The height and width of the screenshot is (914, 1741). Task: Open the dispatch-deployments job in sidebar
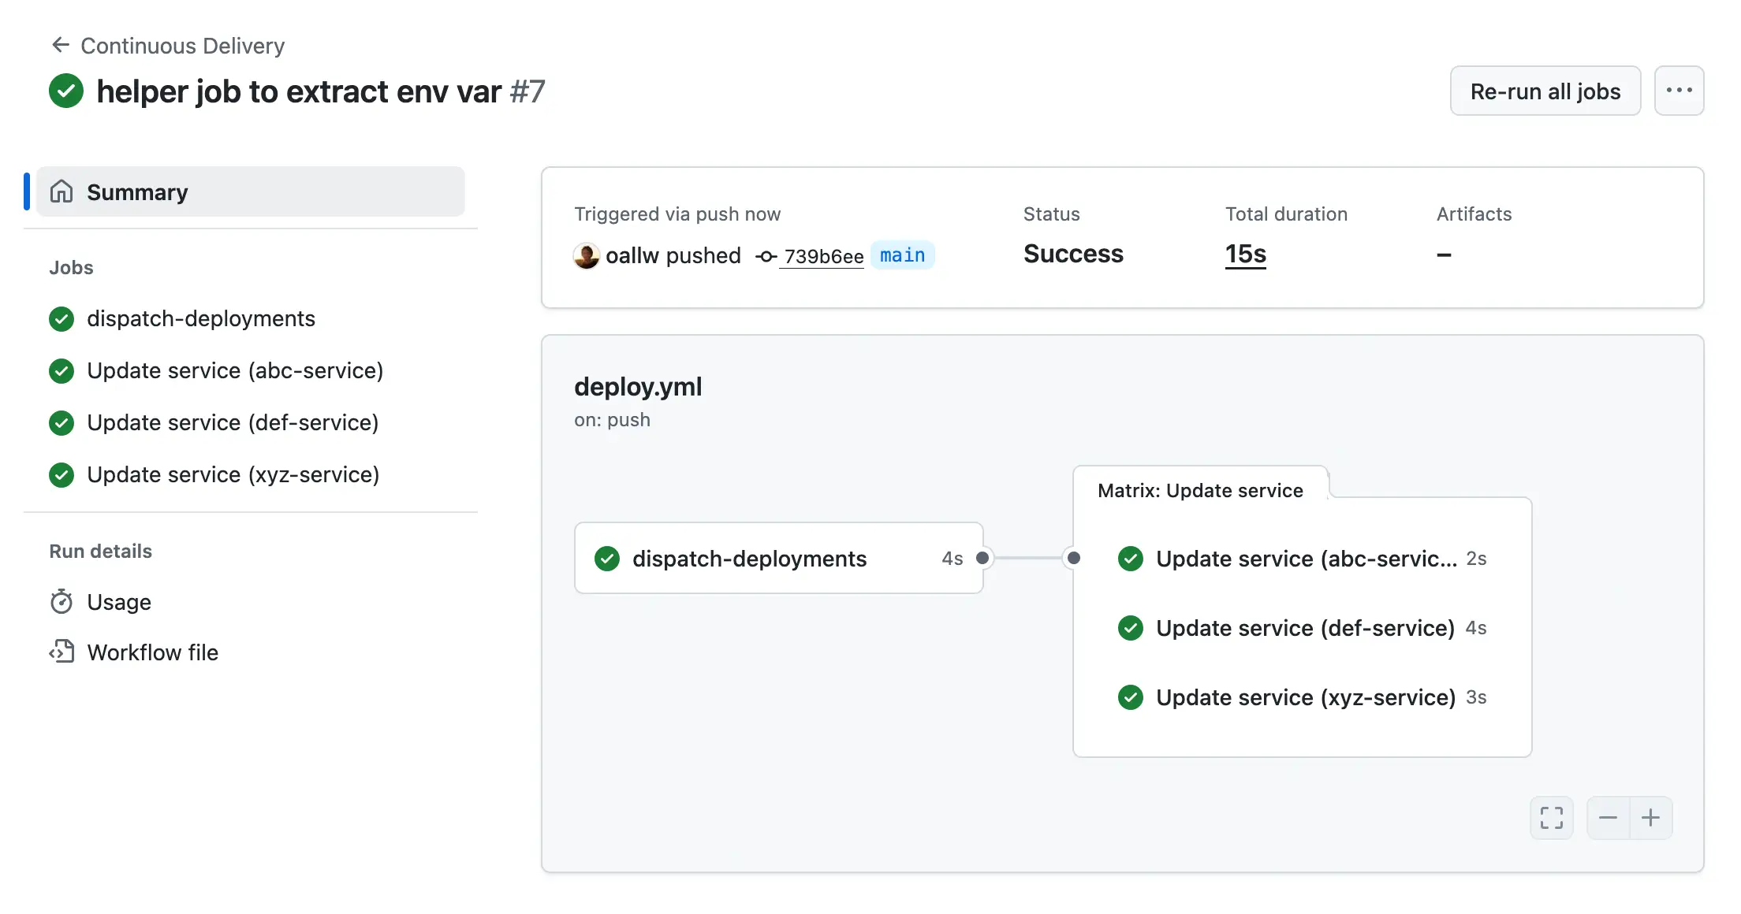[200, 318]
